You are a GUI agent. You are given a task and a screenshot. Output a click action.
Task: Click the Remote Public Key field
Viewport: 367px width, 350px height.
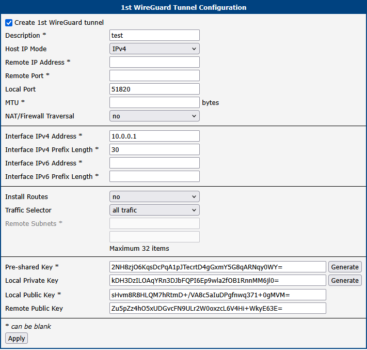pyautogui.click(x=218, y=308)
